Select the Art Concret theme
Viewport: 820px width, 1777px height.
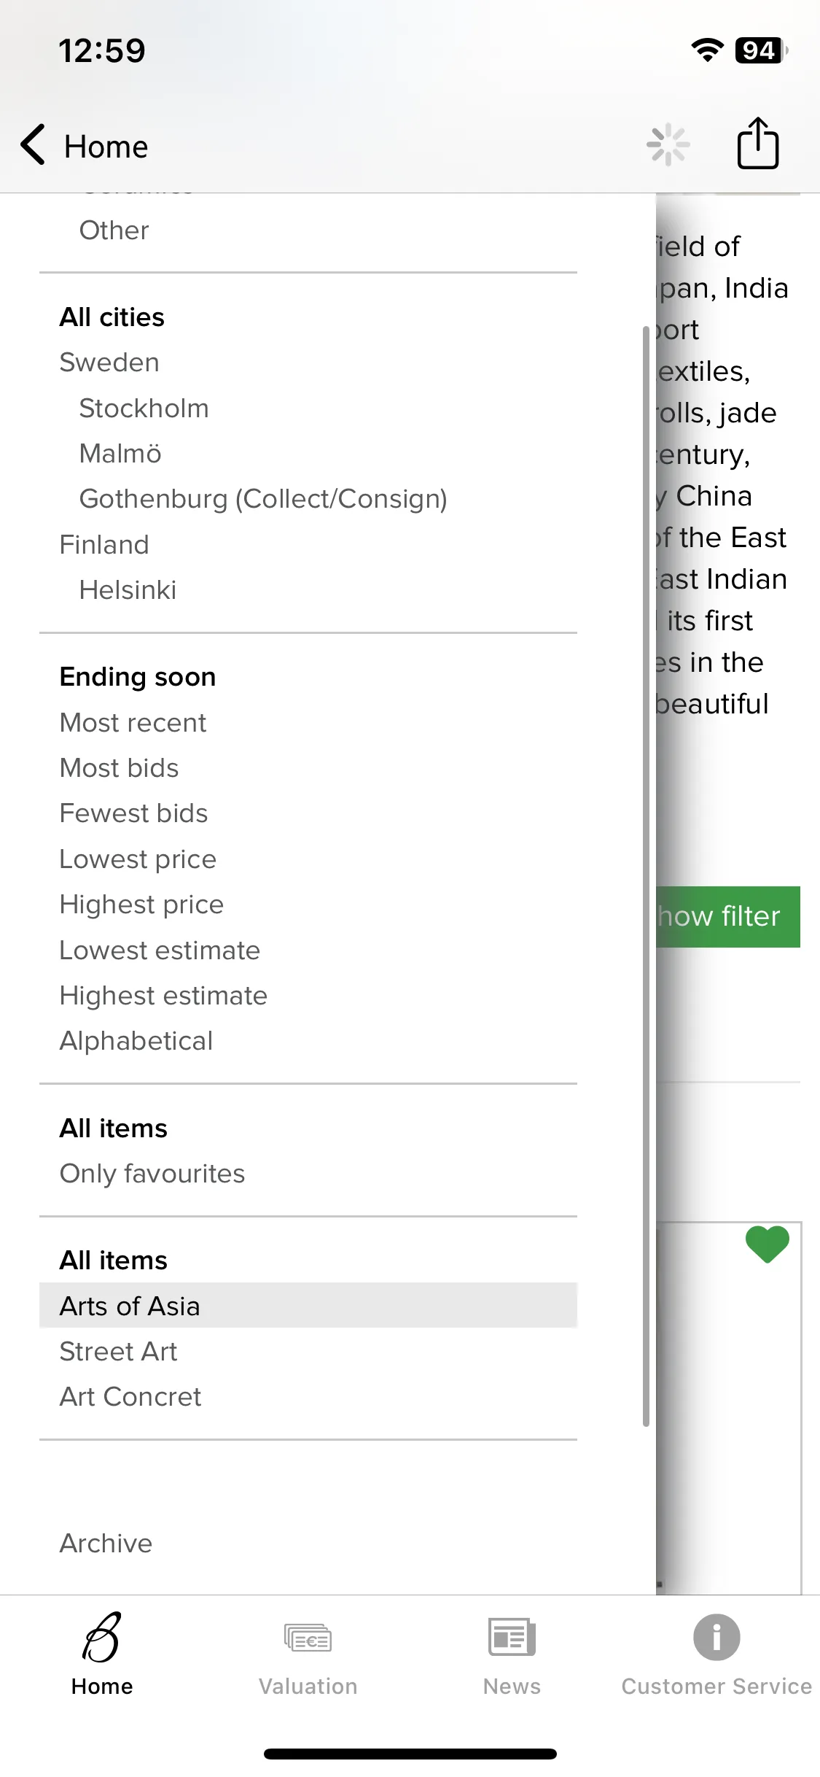(130, 1397)
